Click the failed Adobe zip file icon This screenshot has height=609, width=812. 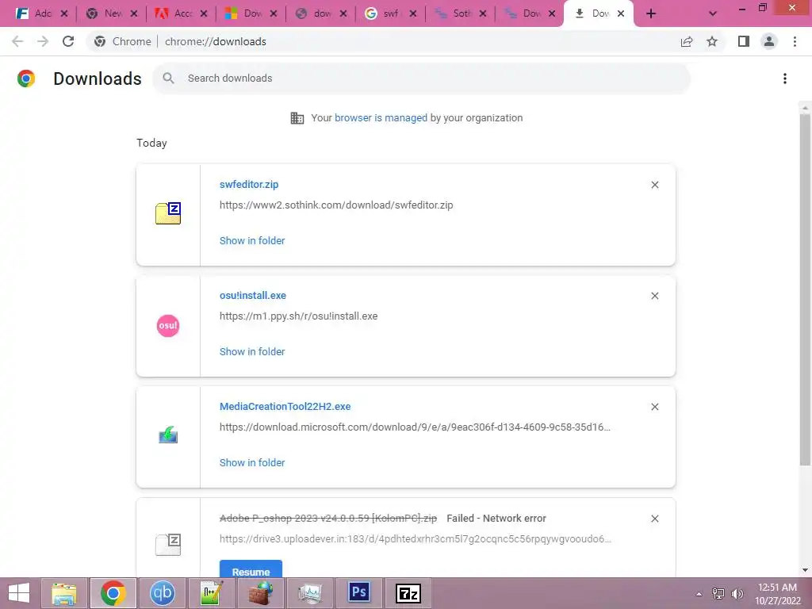pyautogui.click(x=168, y=544)
